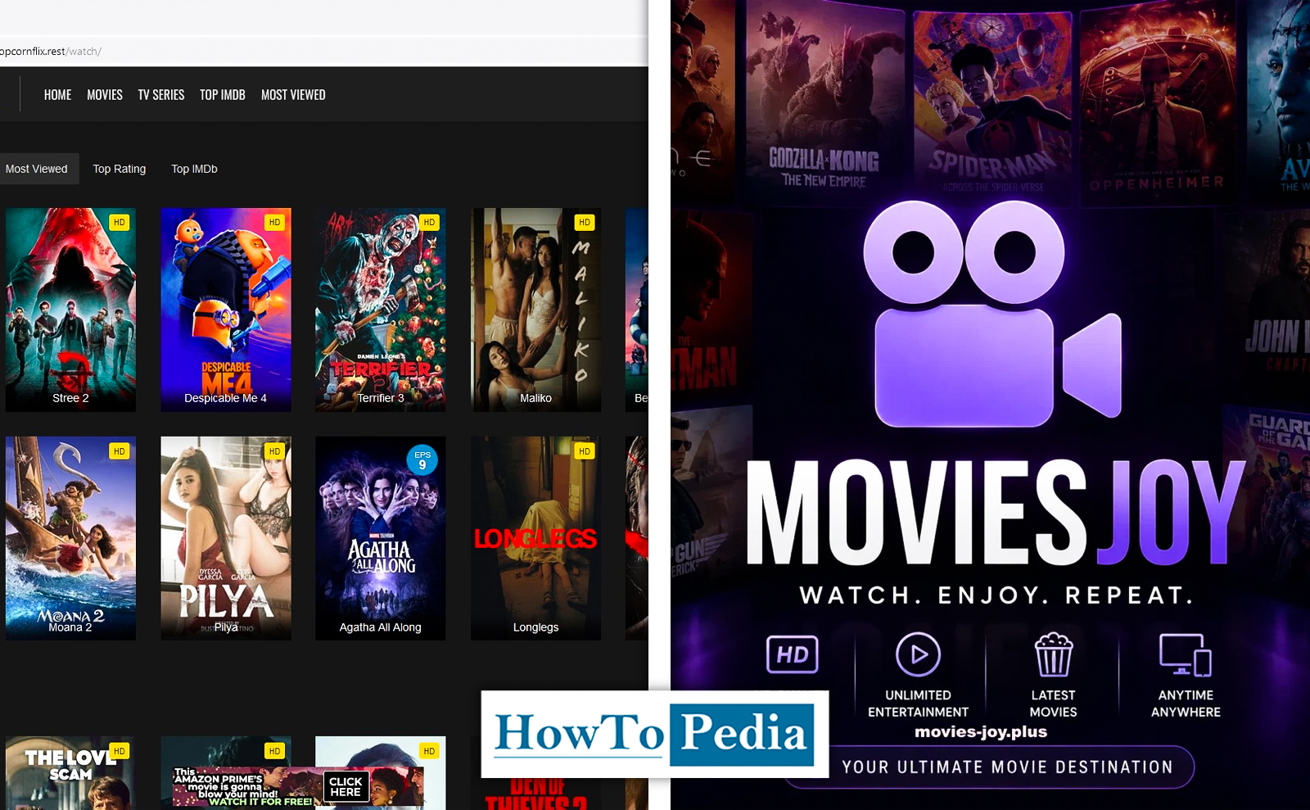Screen dimensions: 1310x810
Task: Open The Love Scam poster
Action: pos(70,773)
